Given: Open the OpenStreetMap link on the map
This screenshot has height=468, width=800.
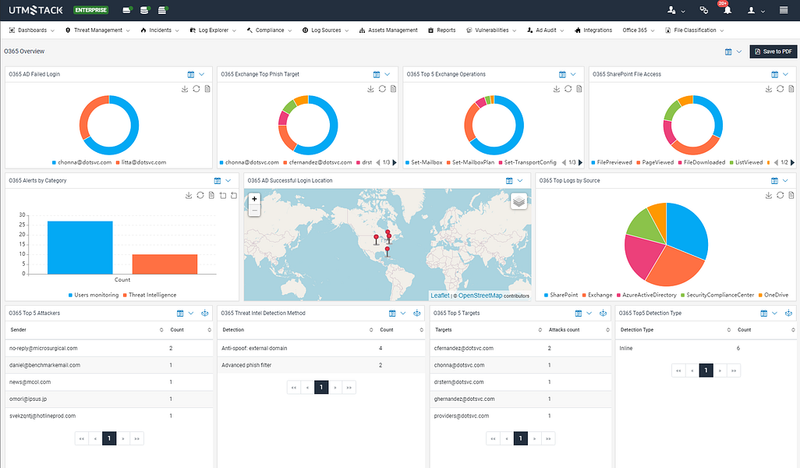Looking at the screenshot, I should pos(480,296).
